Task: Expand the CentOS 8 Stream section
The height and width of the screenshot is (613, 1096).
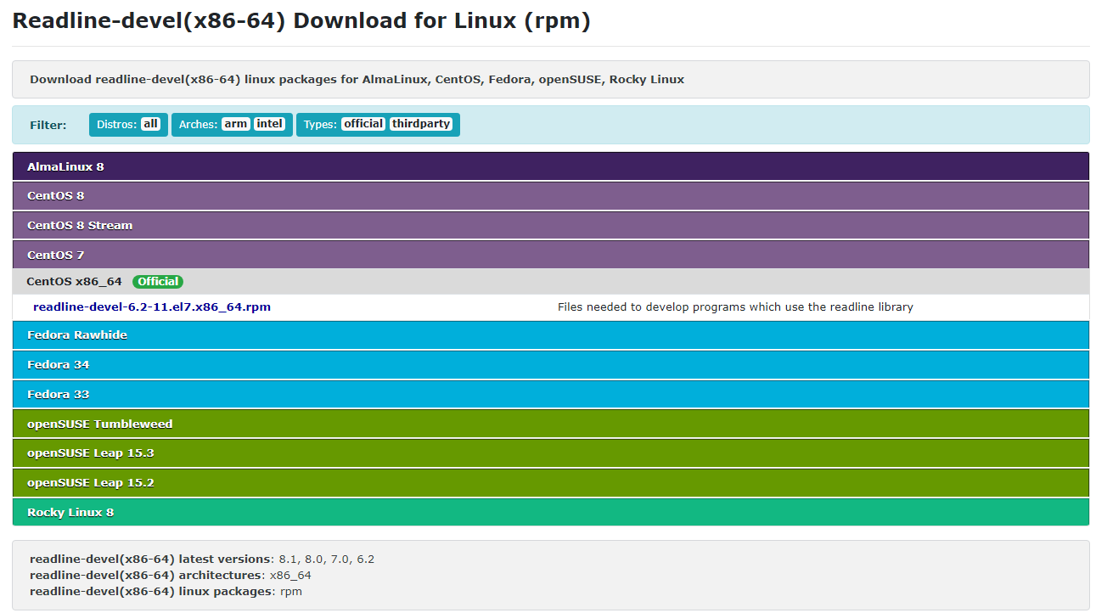Action: coord(80,226)
